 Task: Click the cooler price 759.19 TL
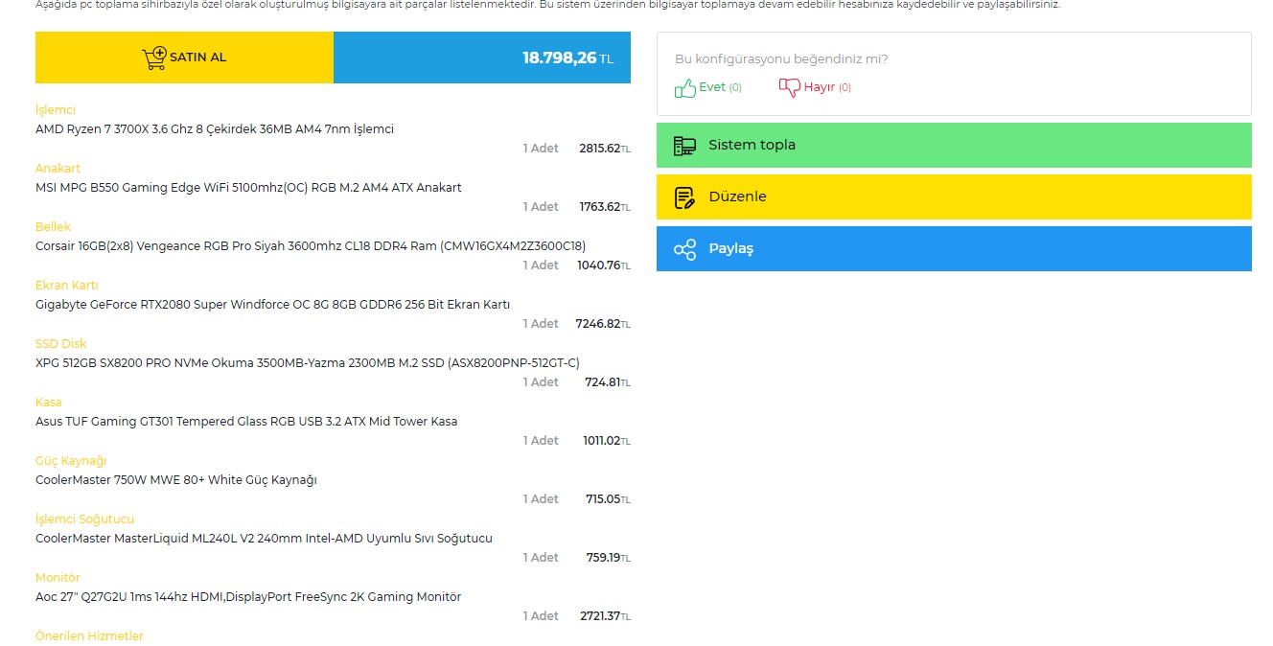pyautogui.click(x=609, y=558)
